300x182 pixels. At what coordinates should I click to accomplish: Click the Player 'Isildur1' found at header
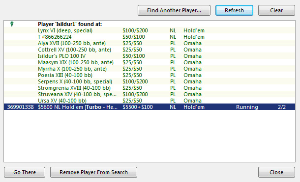70,24
